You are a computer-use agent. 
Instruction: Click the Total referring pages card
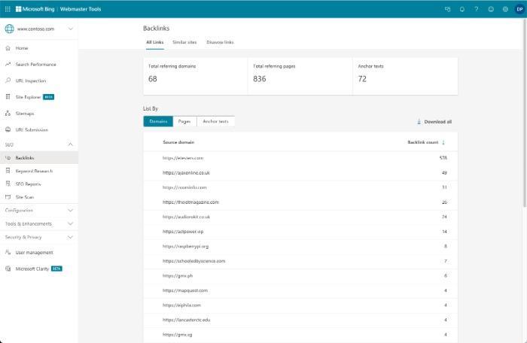300,76
